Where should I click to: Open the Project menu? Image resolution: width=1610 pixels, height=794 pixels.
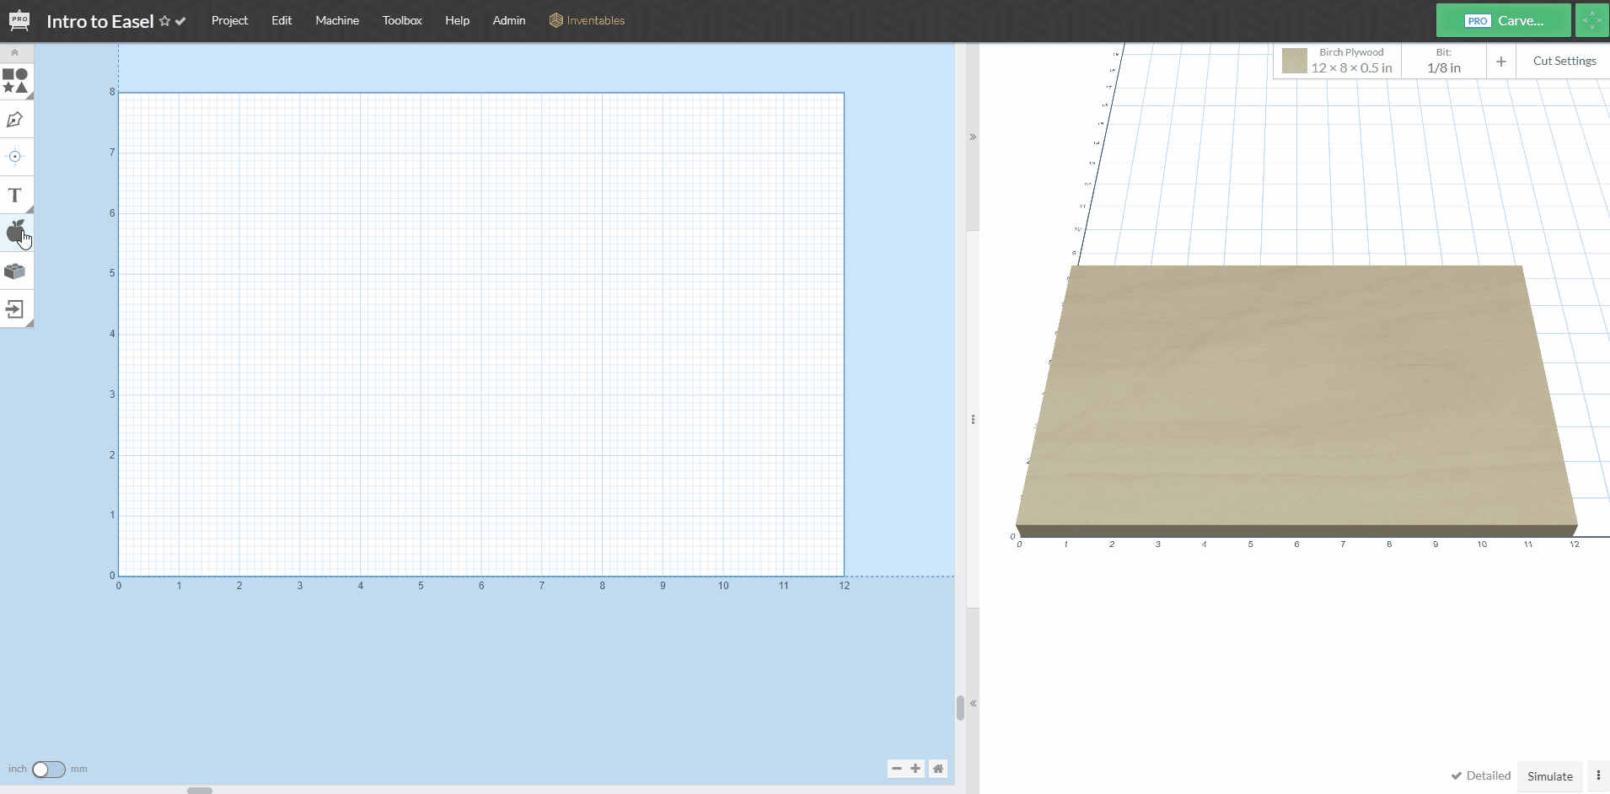point(229,20)
